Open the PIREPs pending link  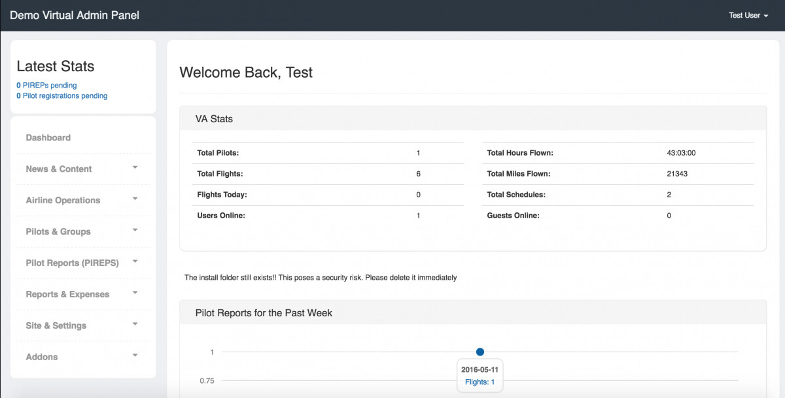[46, 85]
